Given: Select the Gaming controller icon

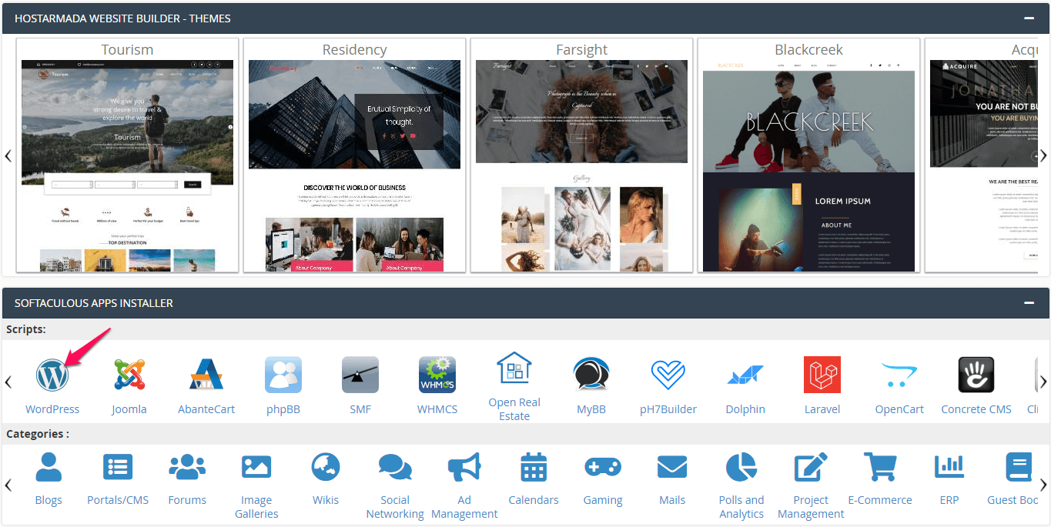Looking at the screenshot, I should [603, 467].
